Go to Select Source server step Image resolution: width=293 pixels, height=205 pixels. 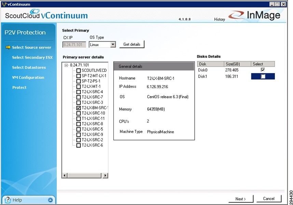31,47
